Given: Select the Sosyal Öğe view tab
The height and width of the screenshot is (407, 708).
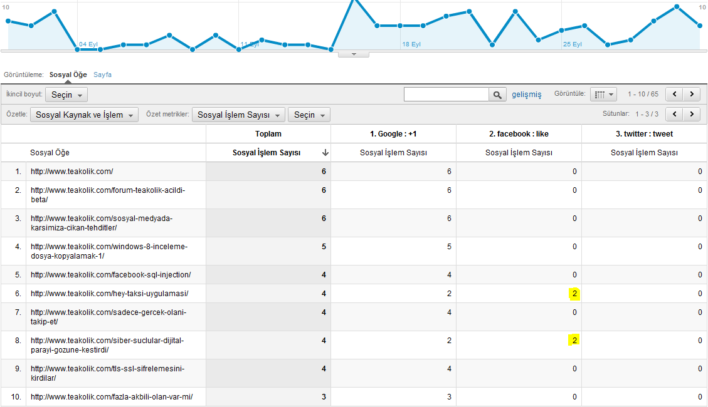Looking at the screenshot, I should (x=68, y=75).
